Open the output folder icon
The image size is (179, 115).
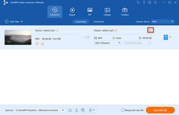(70, 110)
